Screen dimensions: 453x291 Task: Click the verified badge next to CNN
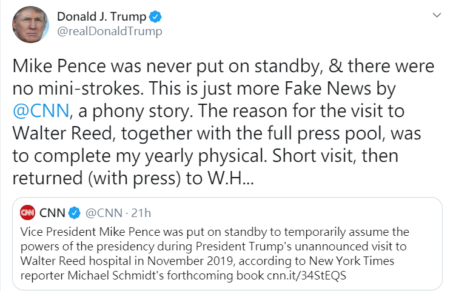pos(73,213)
